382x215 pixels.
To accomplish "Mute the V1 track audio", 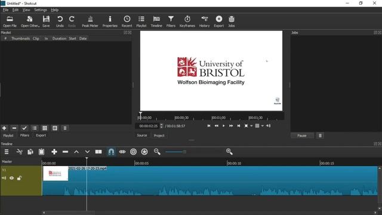I will [x=4, y=178].
